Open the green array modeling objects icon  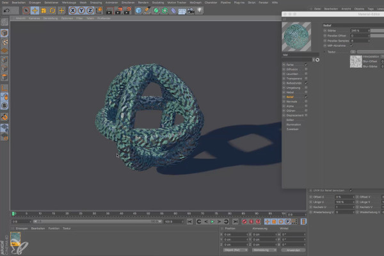[165, 10]
